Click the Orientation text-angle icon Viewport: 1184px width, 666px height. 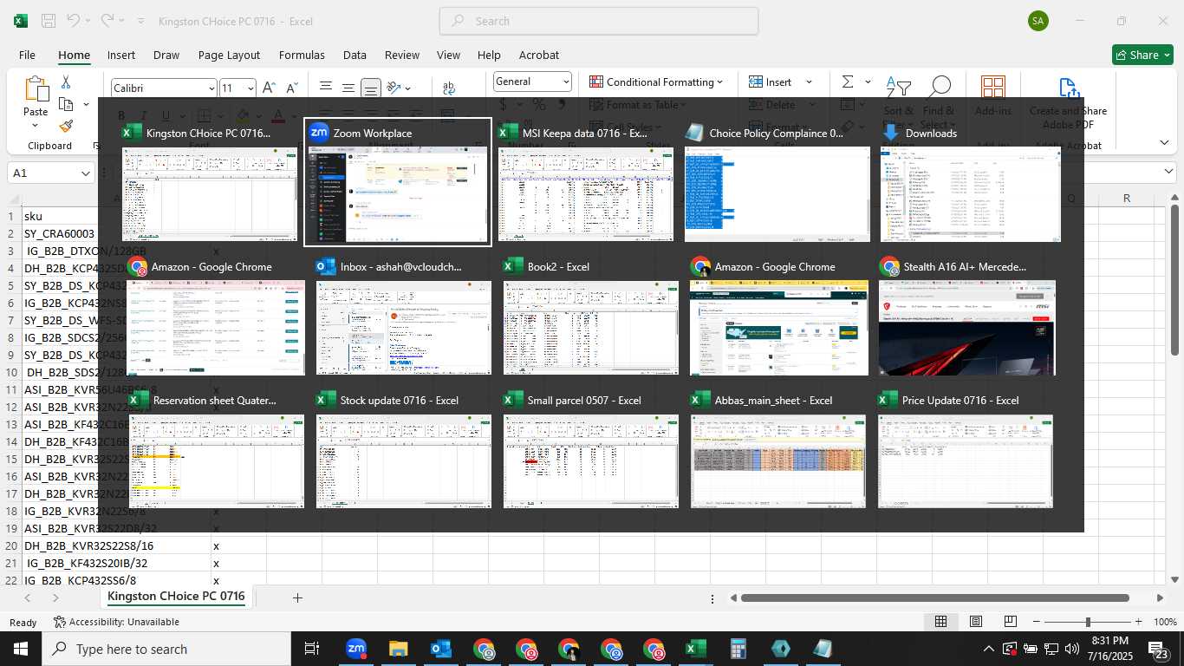click(394, 88)
